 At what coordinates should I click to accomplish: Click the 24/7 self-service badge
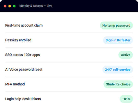[118, 69]
